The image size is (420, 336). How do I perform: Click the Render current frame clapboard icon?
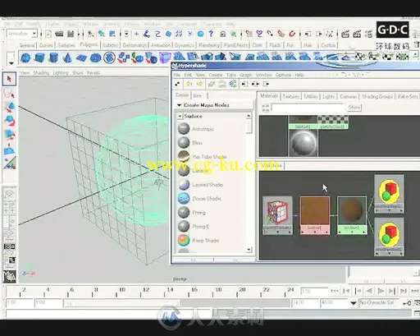(345, 34)
